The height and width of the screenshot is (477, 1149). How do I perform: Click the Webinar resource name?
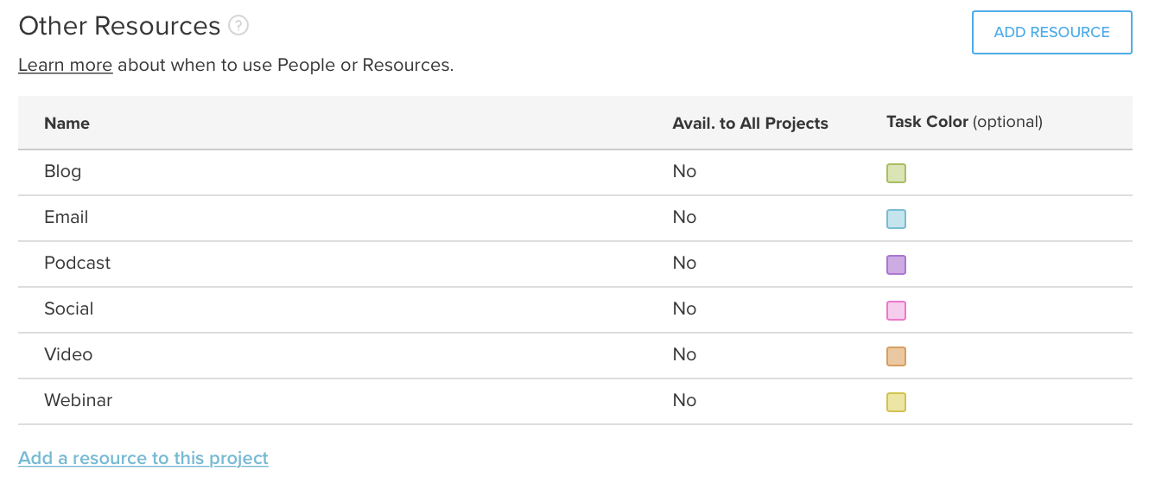78,400
